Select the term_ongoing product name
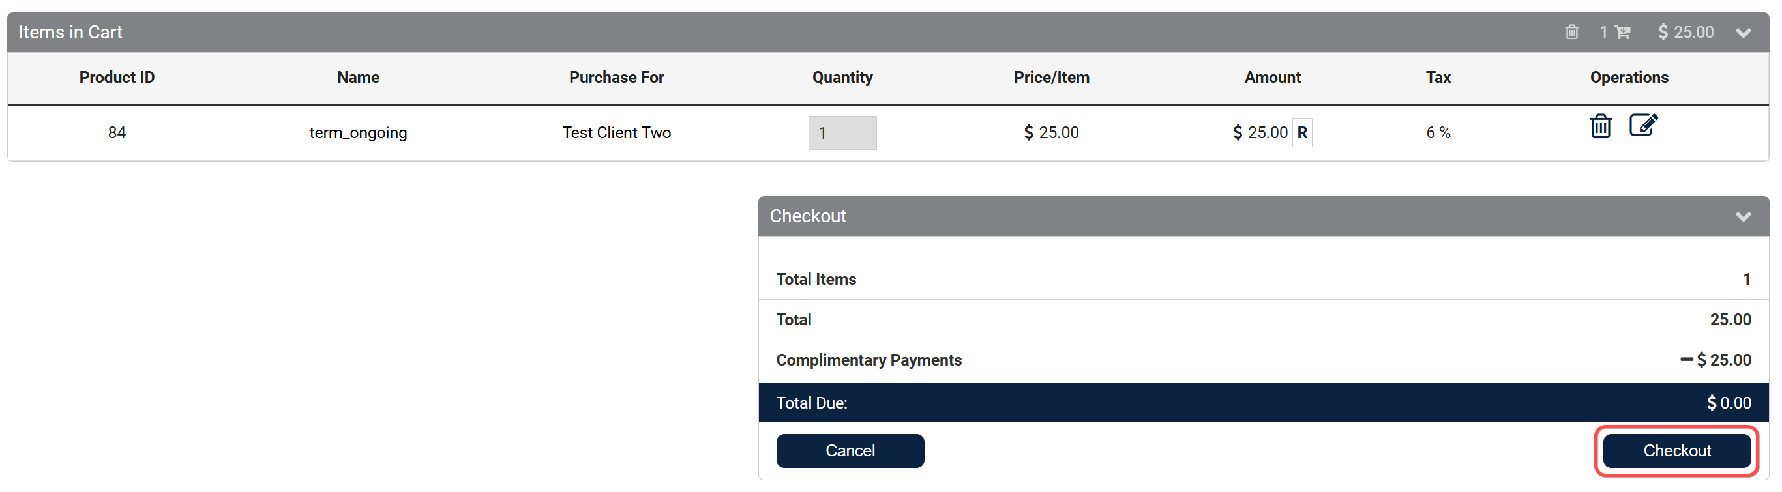The height and width of the screenshot is (492, 1782). [x=358, y=133]
